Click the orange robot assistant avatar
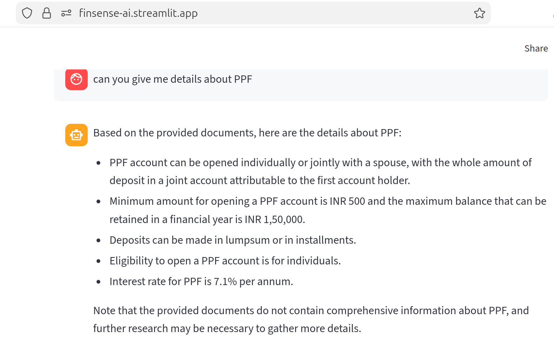This screenshot has width=554, height=364. pyautogui.click(x=76, y=135)
